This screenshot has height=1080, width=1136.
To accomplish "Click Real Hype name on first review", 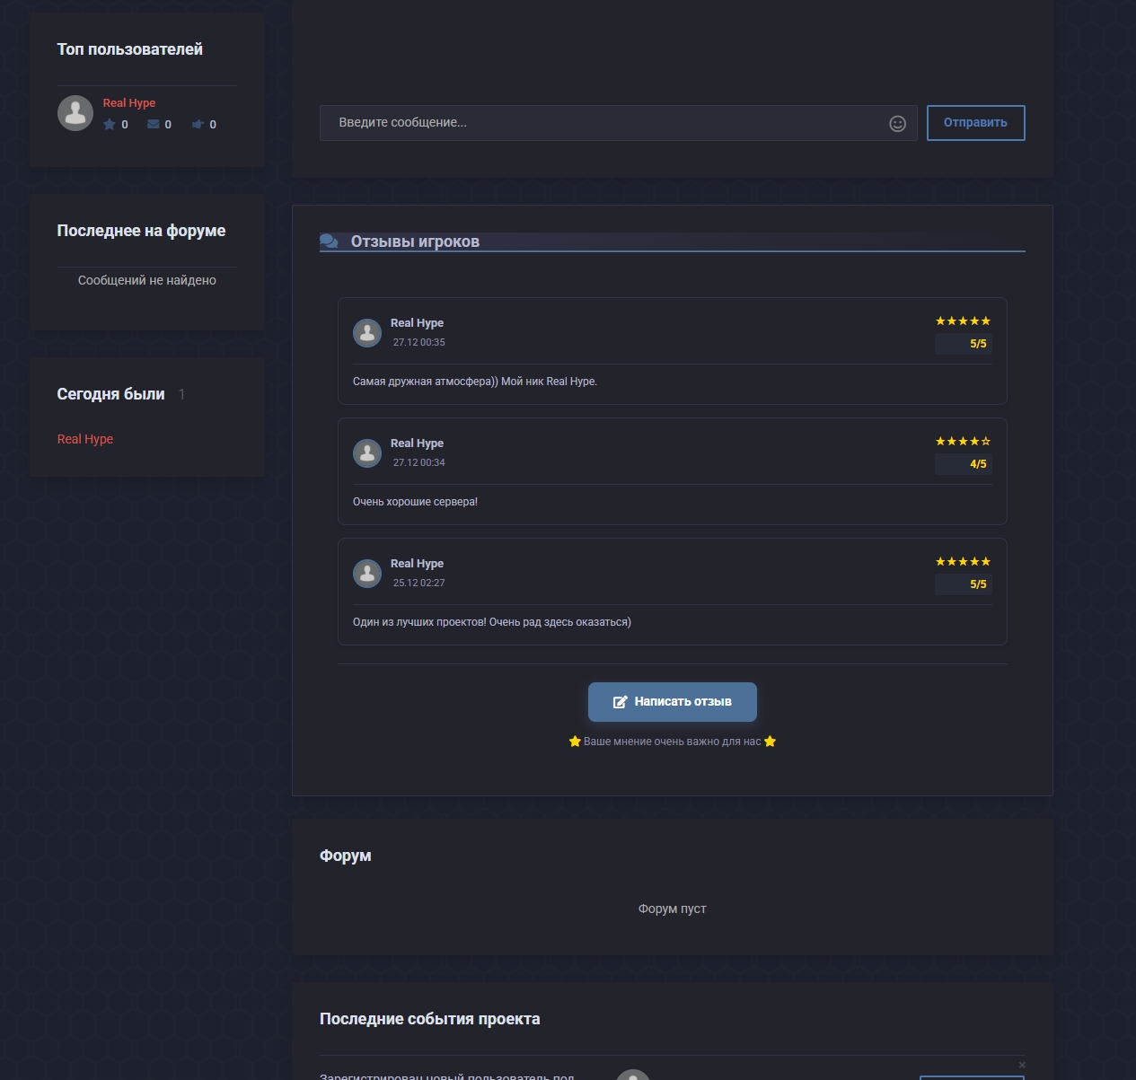I will pyautogui.click(x=417, y=323).
